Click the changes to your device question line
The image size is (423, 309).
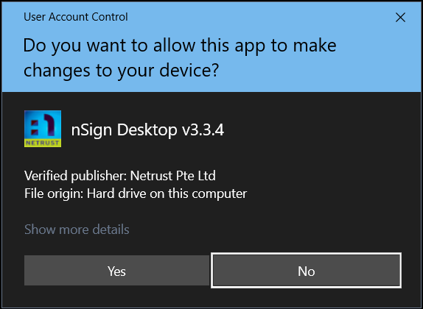coord(121,71)
